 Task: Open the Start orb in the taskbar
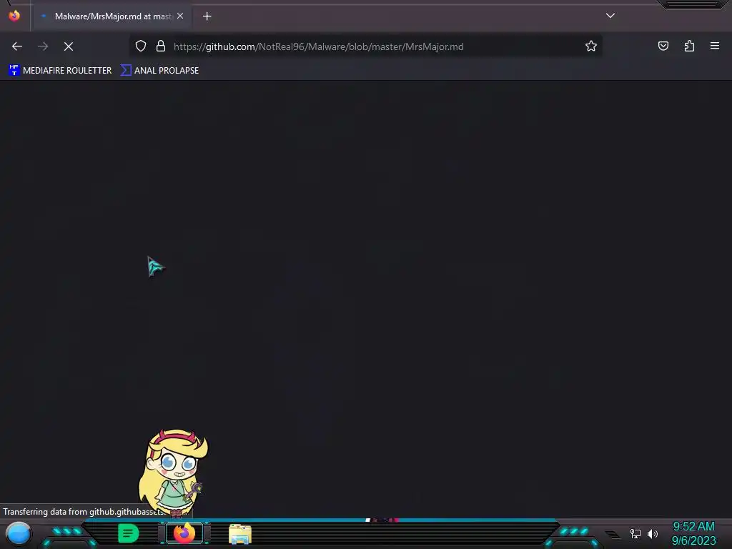[x=18, y=533]
